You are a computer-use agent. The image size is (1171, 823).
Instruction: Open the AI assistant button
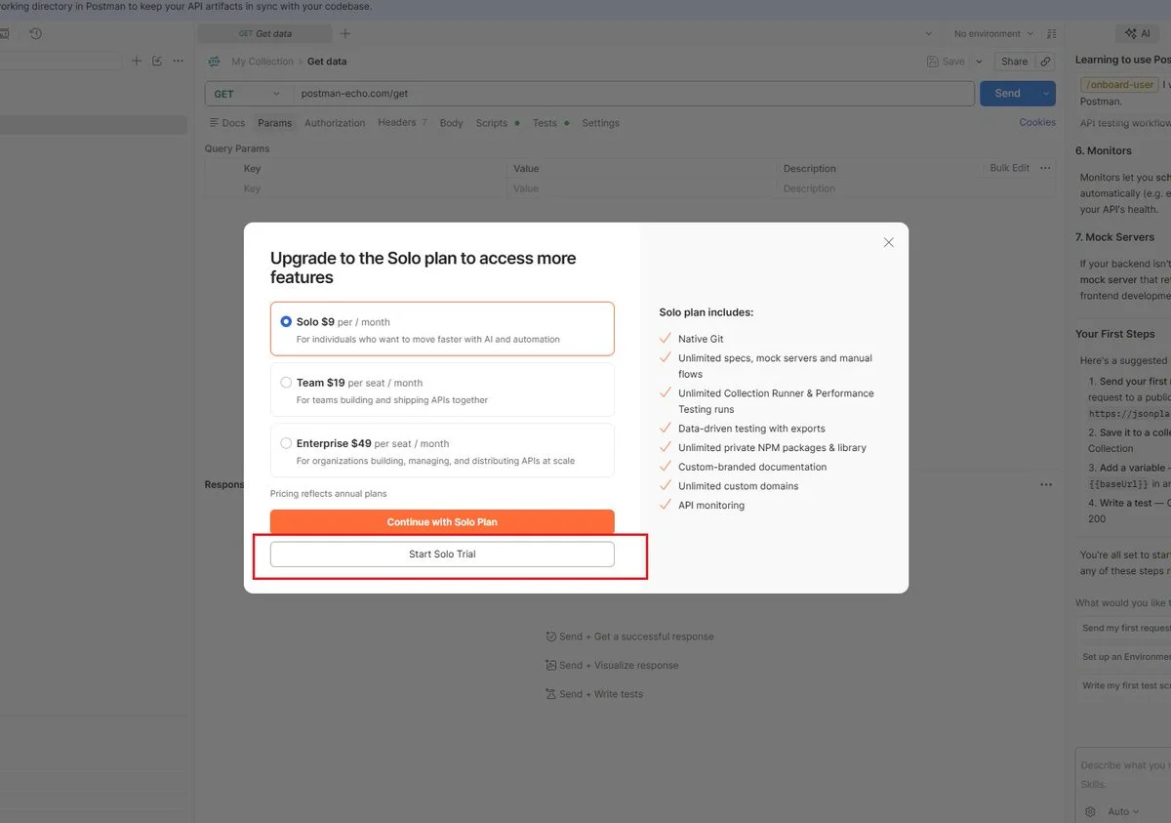(1138, 33)
